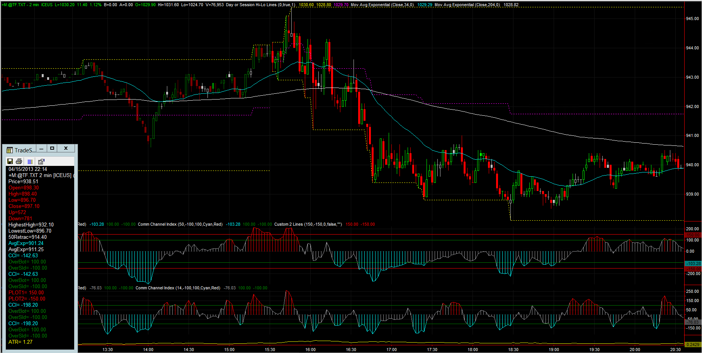Open the properties icon in data window toolbar

pos(41,161)
